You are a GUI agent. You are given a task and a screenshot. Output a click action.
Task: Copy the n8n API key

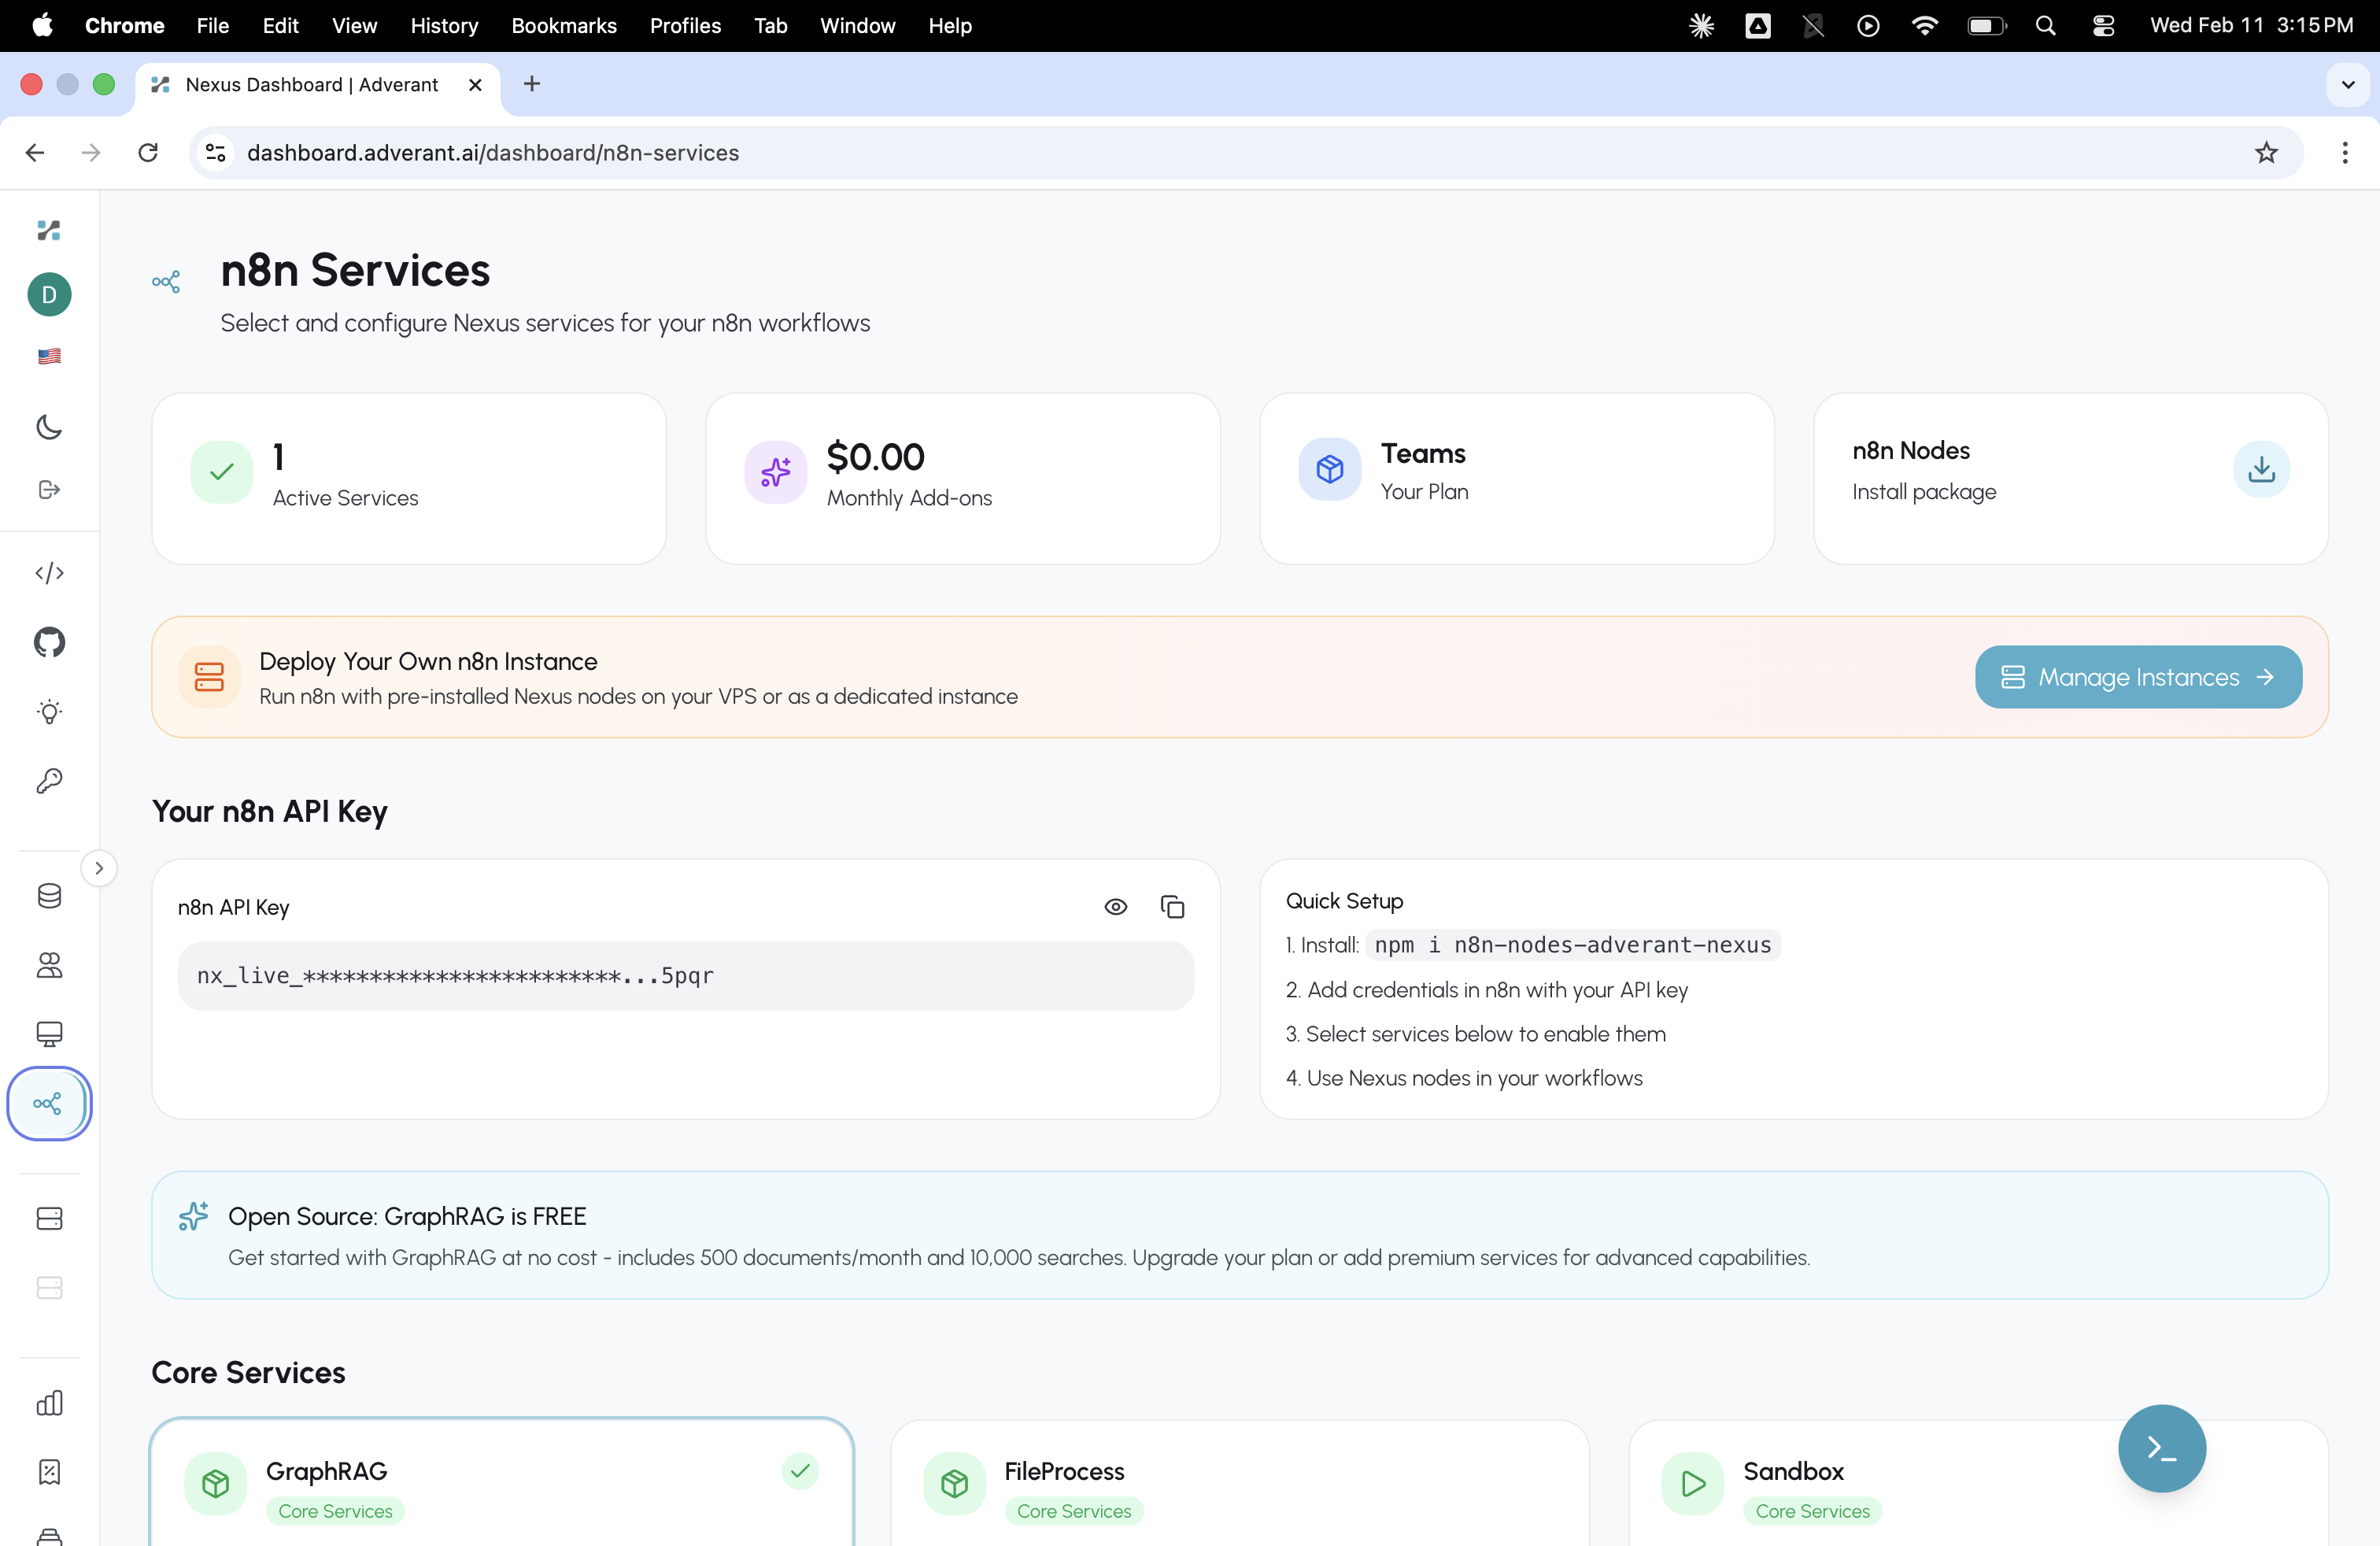click(1172, 906)
